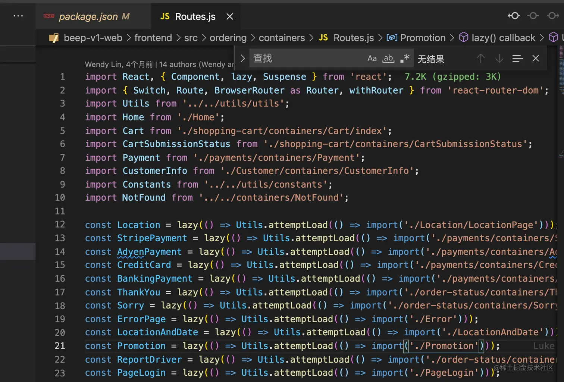Open the editor's more actions ellipsis menu
Viewport: 564px width, 382px height.
tap(18, 16)
